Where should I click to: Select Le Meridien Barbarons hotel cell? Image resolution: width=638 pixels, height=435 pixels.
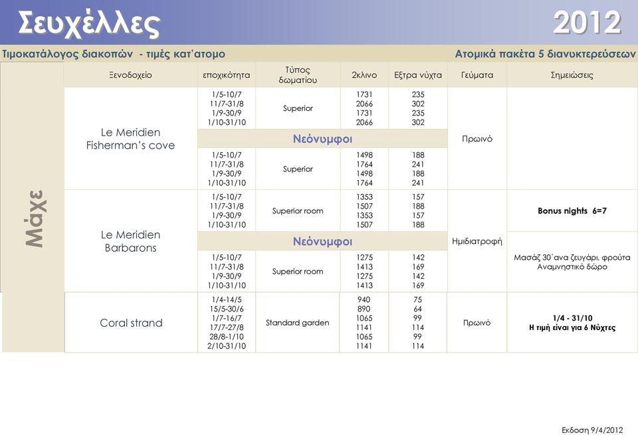pyautogui.click(x=131, y=241)
